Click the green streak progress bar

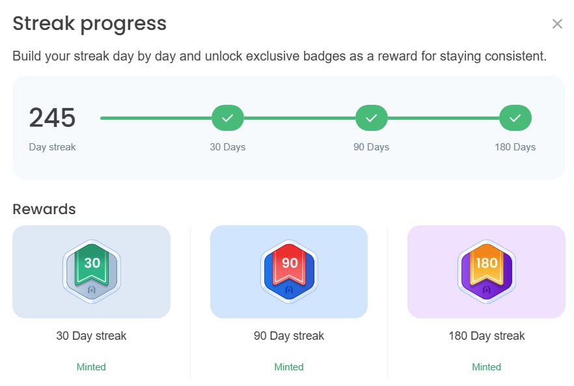156,118
